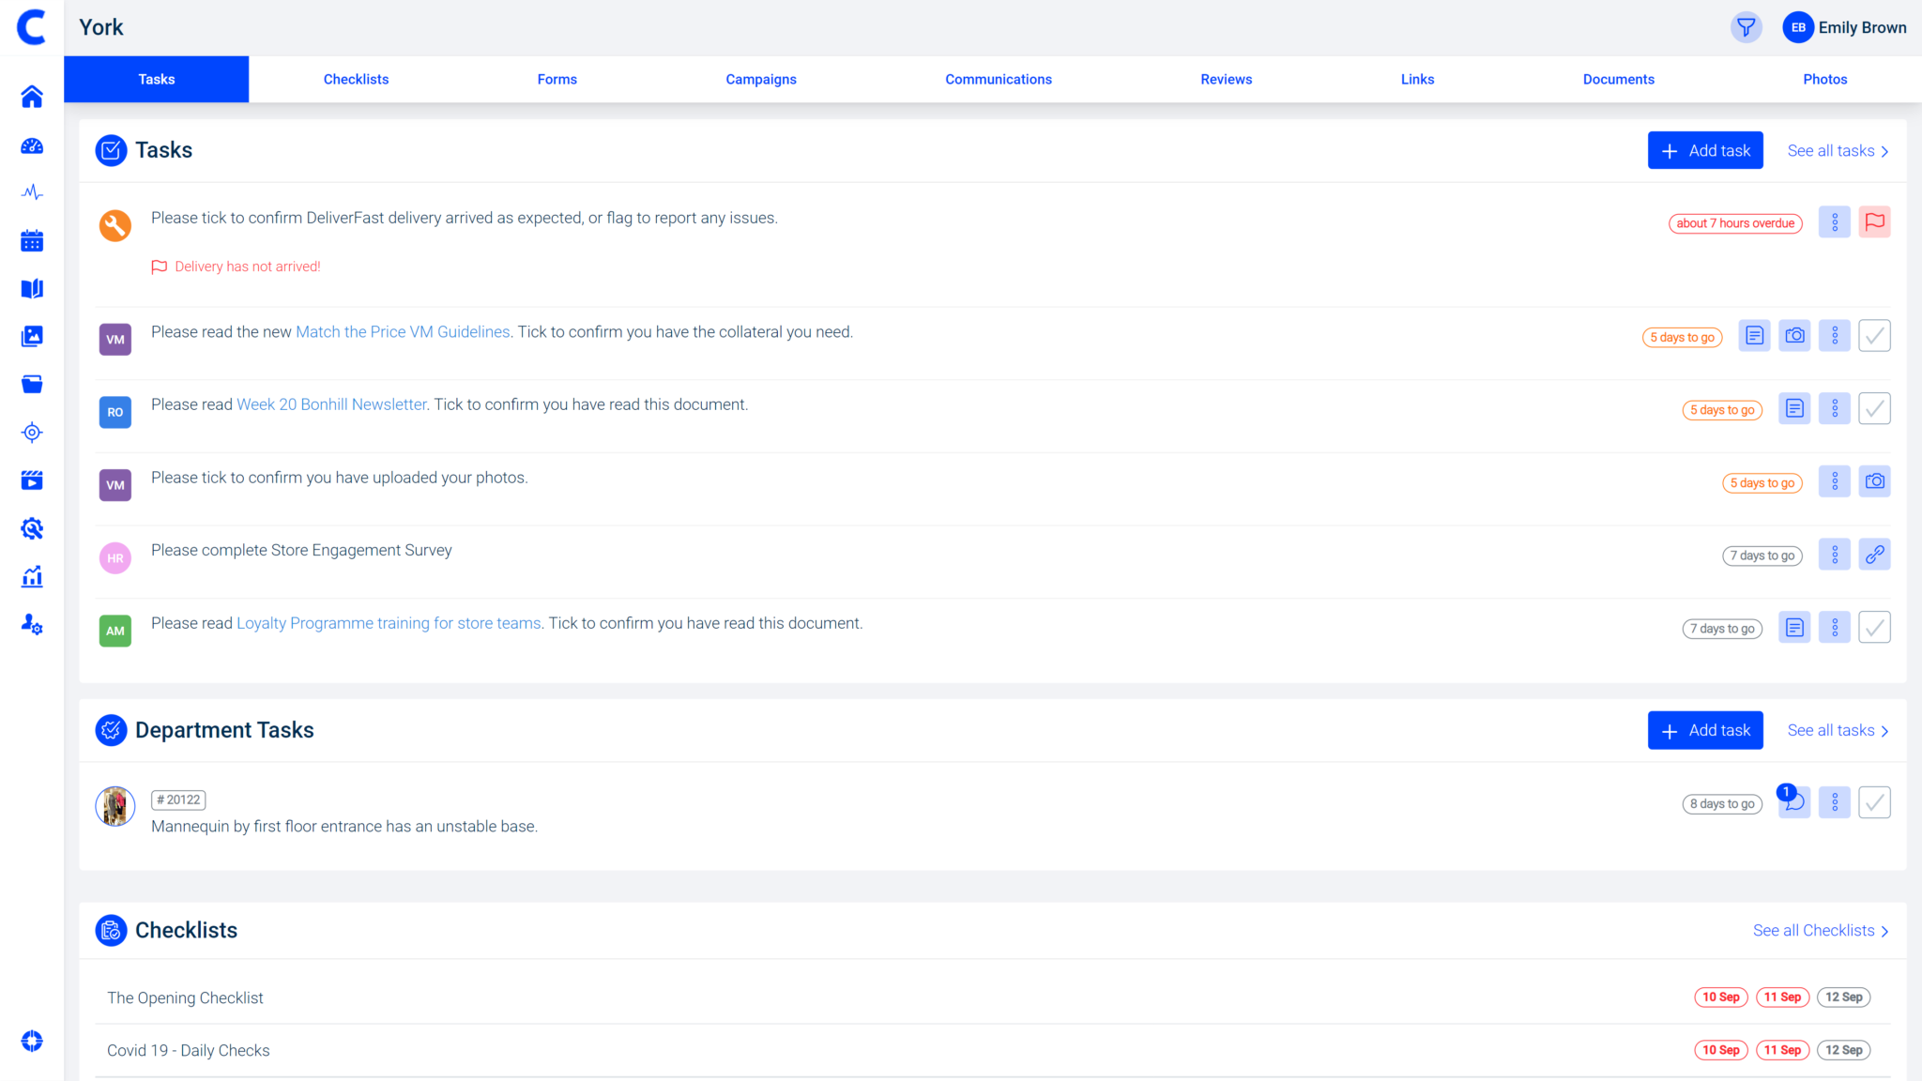Open the calendar icon in sidebar
Viewport: 1922px width, 1081px height.
[32, 241]
